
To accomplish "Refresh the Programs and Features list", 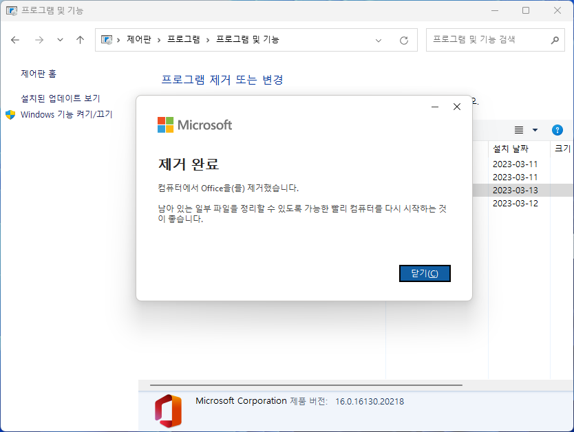I will [x=404, y=40].
